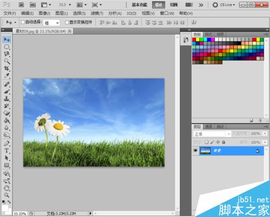Viewport: 270px width, 217px height.
Task: Choose the Zoom tool in toolbox
Action: 6,195
